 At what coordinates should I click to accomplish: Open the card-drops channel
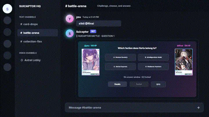(37, 24)
